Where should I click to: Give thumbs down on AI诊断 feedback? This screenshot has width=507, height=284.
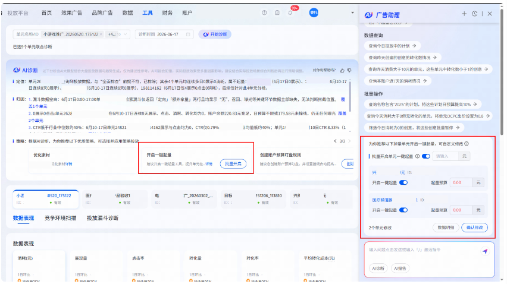point(349,70)
